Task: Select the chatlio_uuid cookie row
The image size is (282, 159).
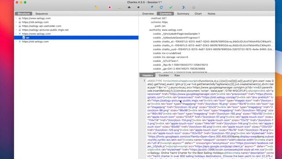Action: click(207, 49)
